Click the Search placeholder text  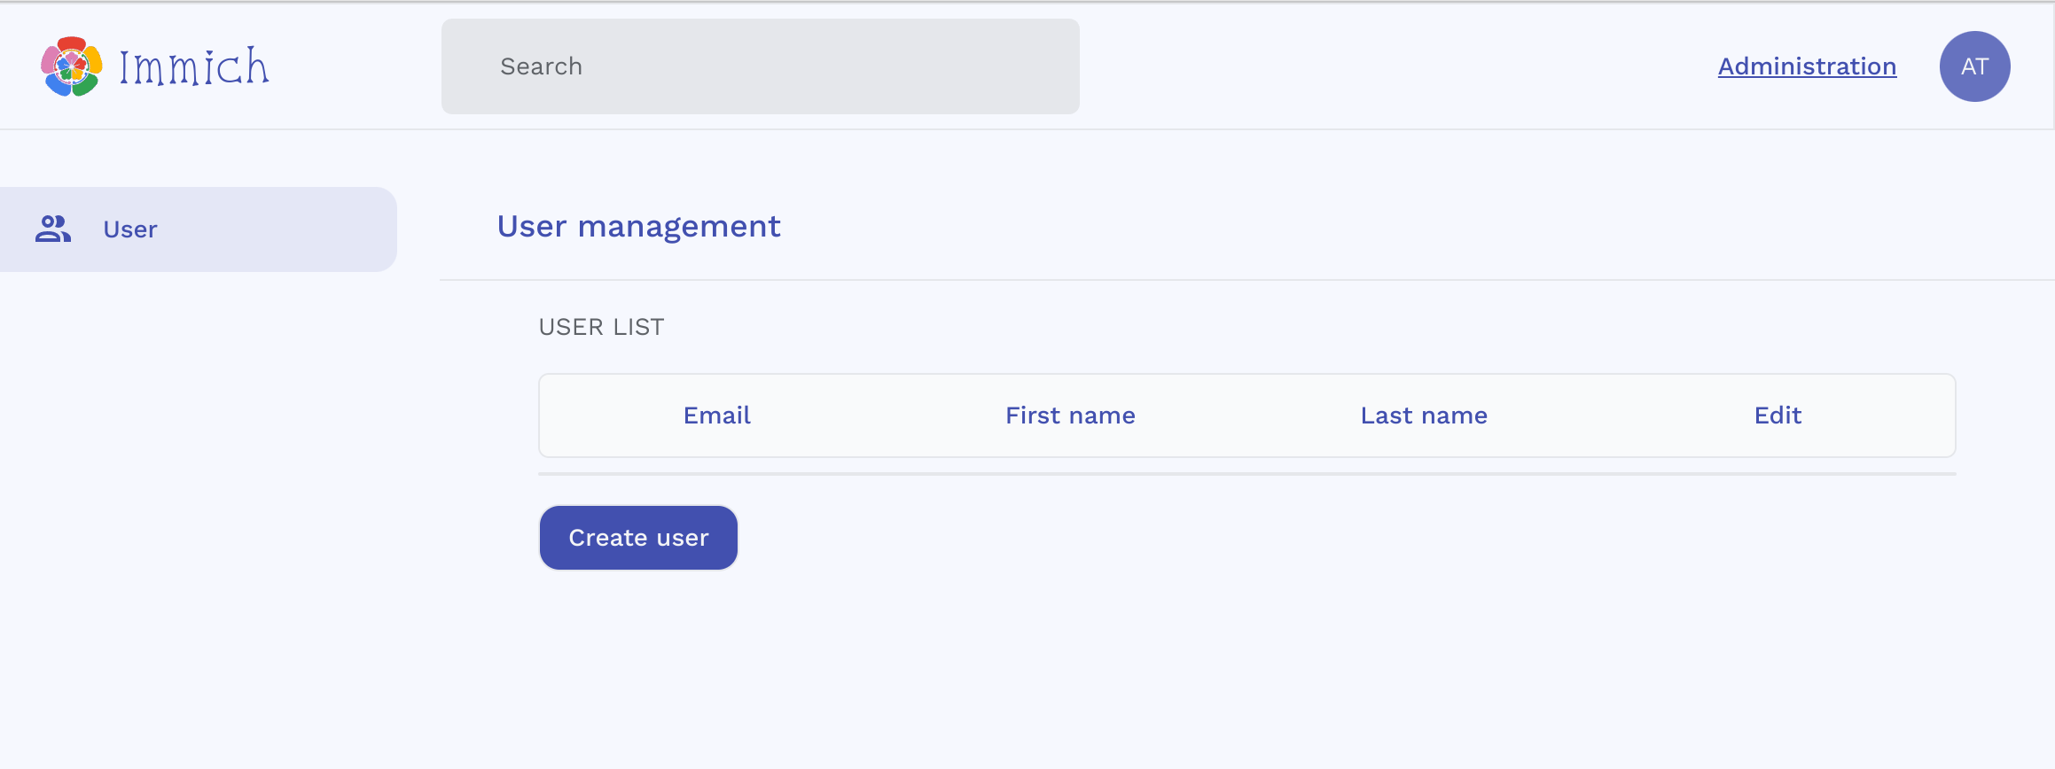coord(542,66)
